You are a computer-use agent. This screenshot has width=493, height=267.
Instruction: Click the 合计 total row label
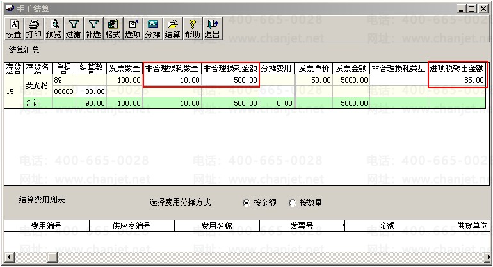pos(38,103)
